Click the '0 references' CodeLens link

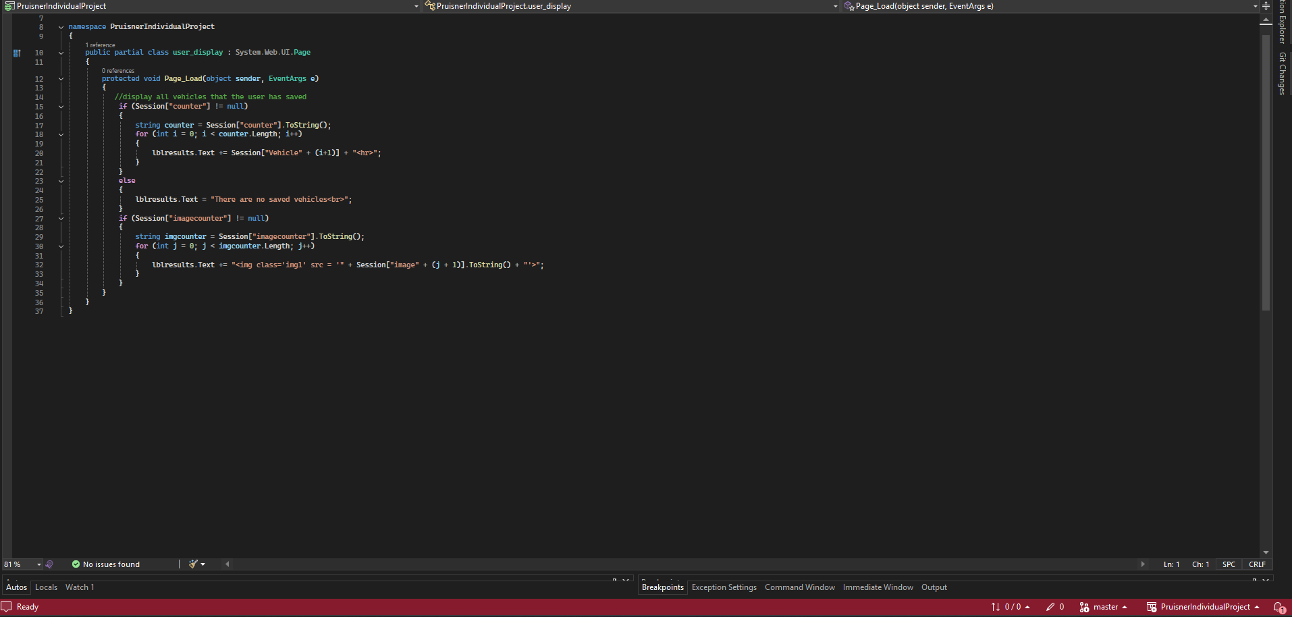click(x=118, y=71)
